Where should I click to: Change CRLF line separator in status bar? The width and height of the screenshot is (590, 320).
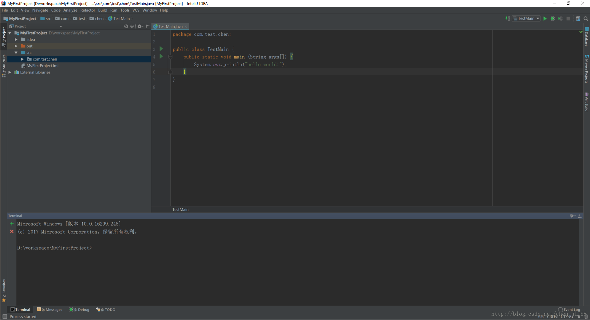click(x=552, y=317)
